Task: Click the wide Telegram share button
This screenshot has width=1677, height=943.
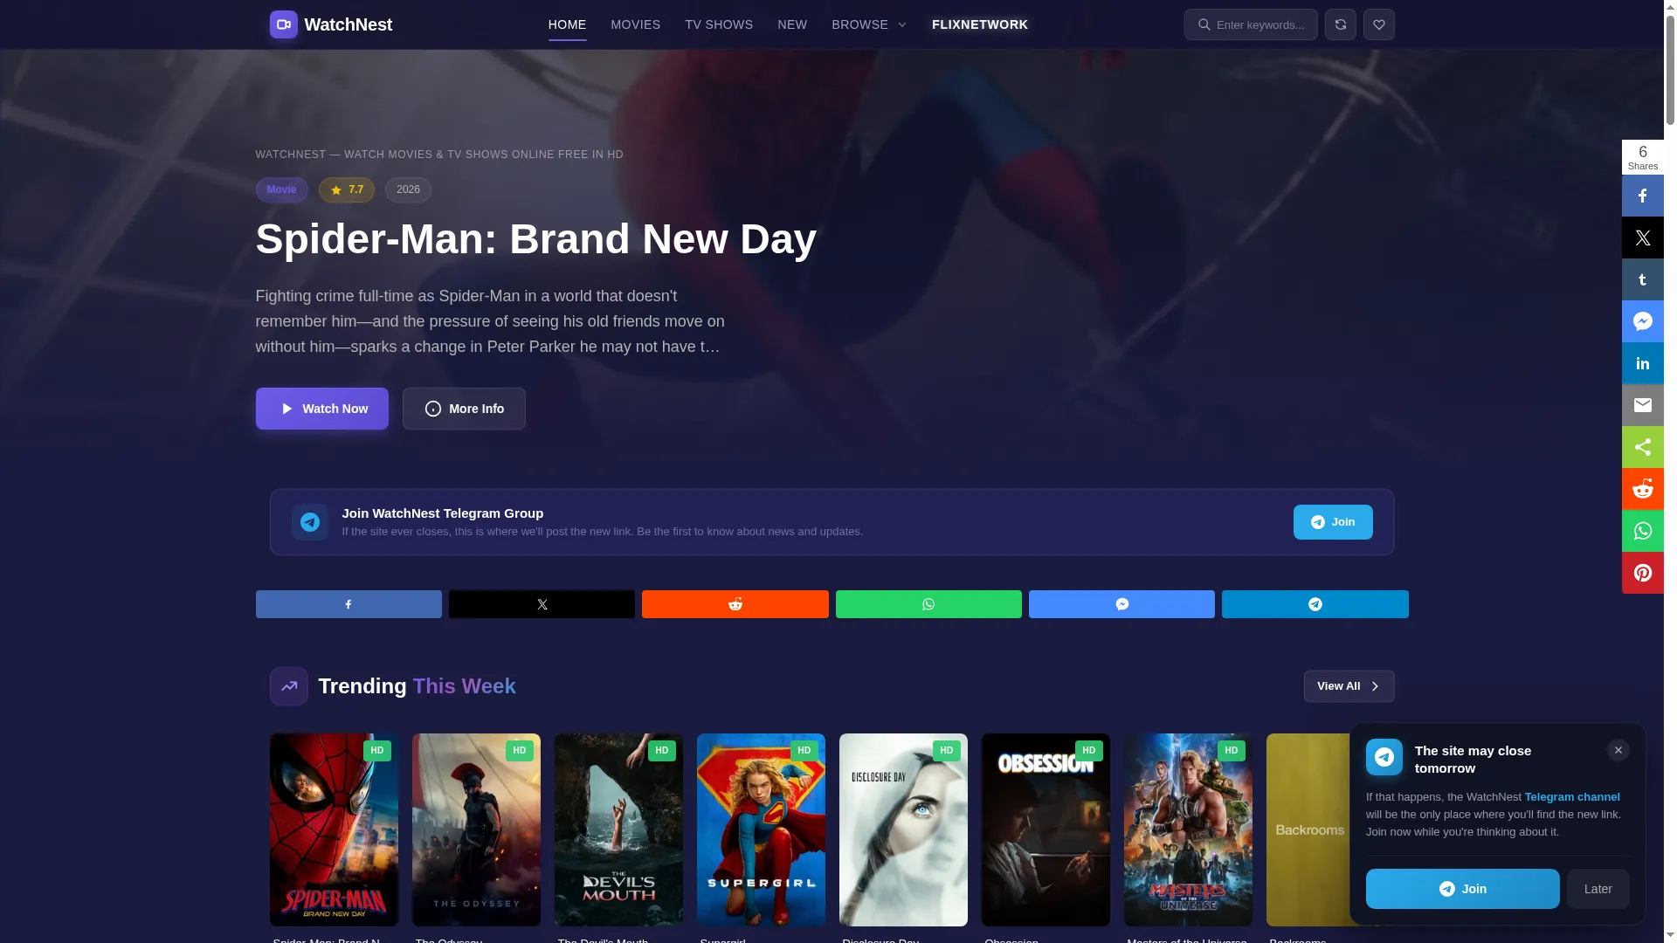Action: pos(1315,604)
